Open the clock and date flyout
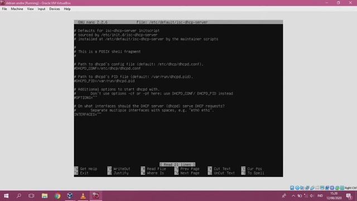The height and width of the screenshot is (201, 357). click(x=334, y=196)
